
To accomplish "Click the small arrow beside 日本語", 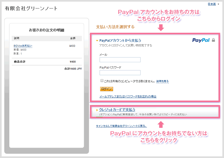I will [218, 4].
